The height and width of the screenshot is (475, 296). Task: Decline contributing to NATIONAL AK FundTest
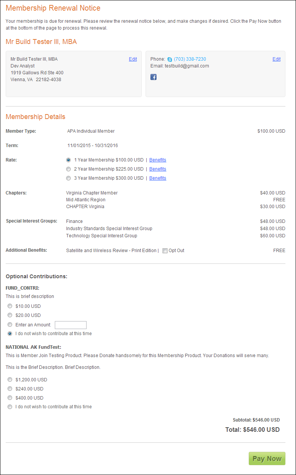pos(10,407)
